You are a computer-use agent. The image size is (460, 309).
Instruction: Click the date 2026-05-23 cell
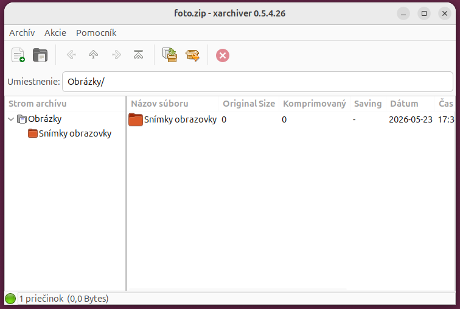tap(411, 119)
